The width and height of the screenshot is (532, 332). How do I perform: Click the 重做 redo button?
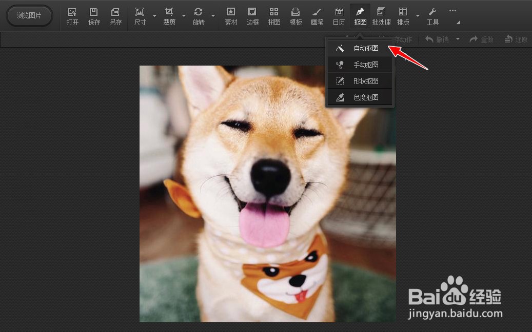coord(481,39)
